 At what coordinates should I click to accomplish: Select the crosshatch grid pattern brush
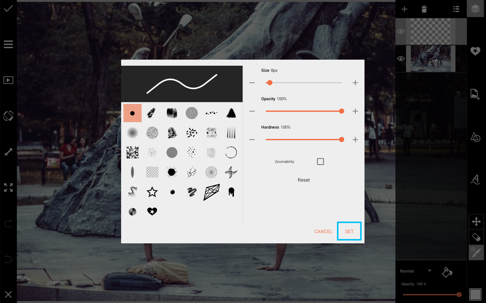pos(152,172)
